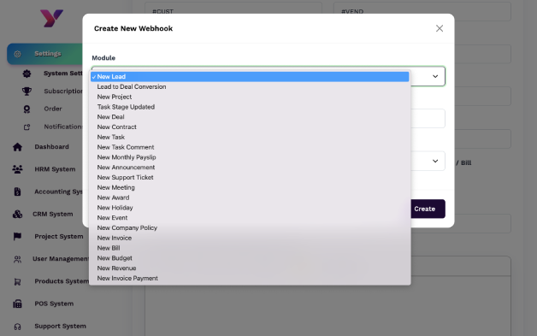Open Order submenu label
This screenshot has width=537, height=336.
tap(53, 109)
